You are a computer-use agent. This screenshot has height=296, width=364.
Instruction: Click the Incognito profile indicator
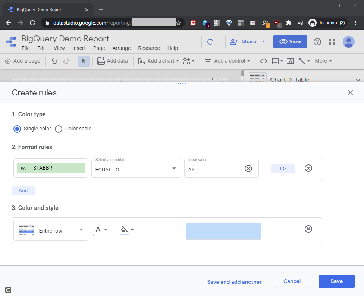[327, 23]
